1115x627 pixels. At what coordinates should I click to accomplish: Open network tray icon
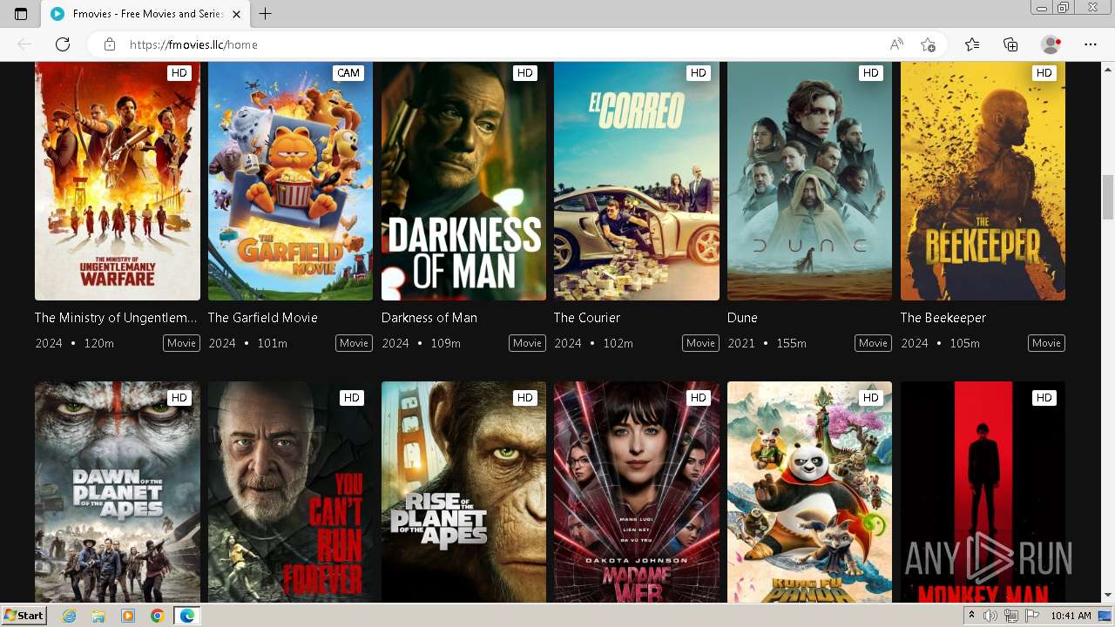point(1011,616)
